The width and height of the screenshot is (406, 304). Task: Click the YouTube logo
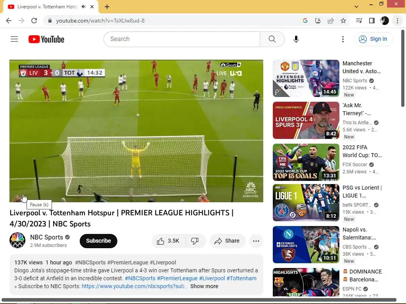click(x=46, y=39)
